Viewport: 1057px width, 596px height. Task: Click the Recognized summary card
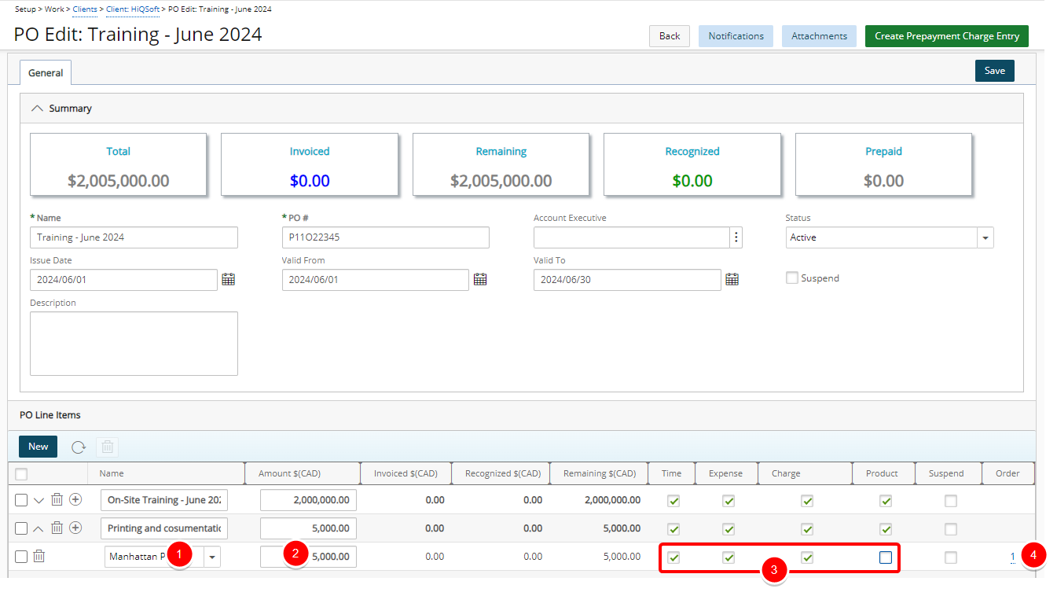(x=692, y=164)
